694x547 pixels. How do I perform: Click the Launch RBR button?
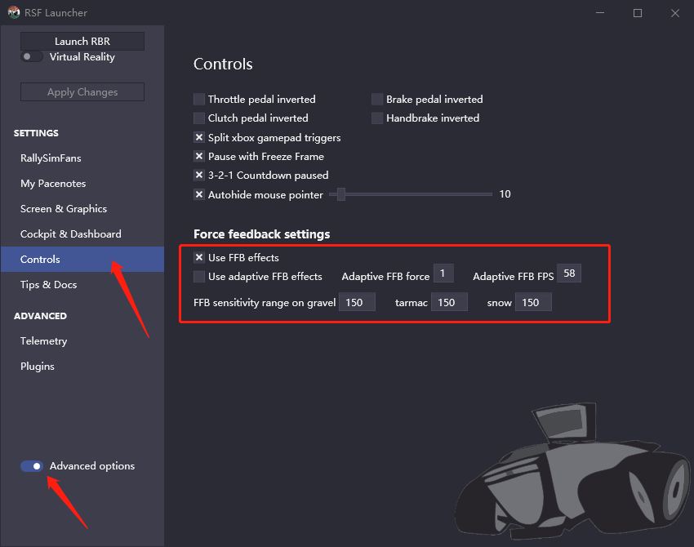point(82,42)
